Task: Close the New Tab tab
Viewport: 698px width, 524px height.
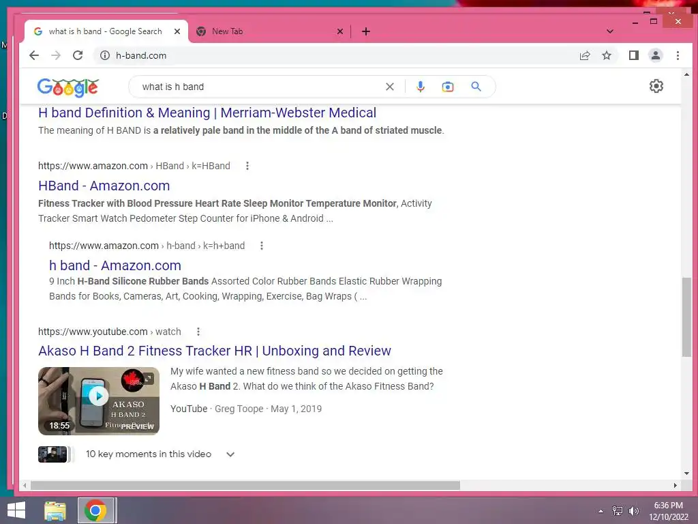Action: [x=340, y=31]
